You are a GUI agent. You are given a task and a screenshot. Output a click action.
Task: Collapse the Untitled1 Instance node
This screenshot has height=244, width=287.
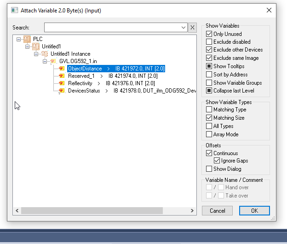coord(36,54)
